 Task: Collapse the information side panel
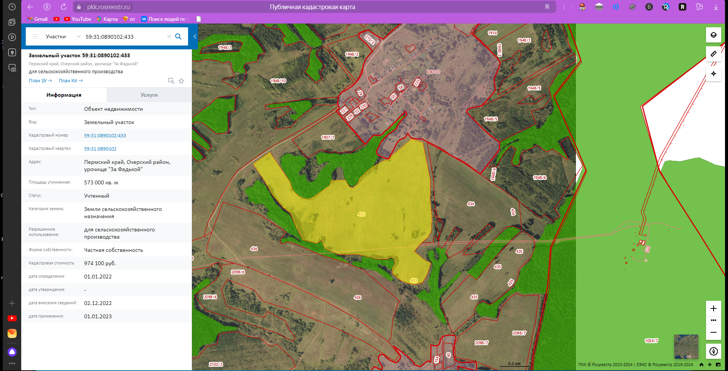pyautogui.click(x=195, y=36)
